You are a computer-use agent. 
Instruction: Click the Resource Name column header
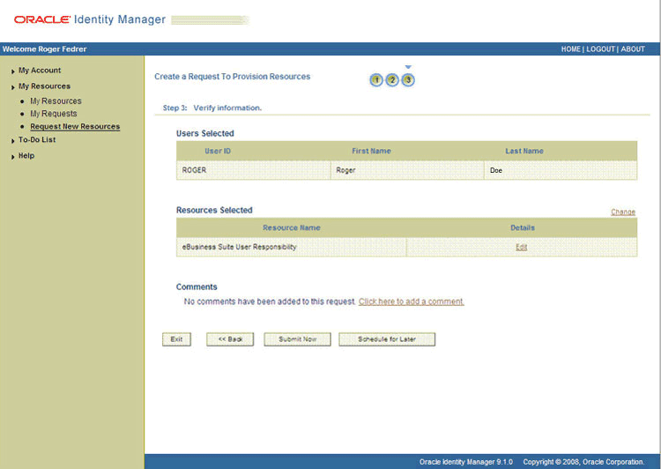292,227
